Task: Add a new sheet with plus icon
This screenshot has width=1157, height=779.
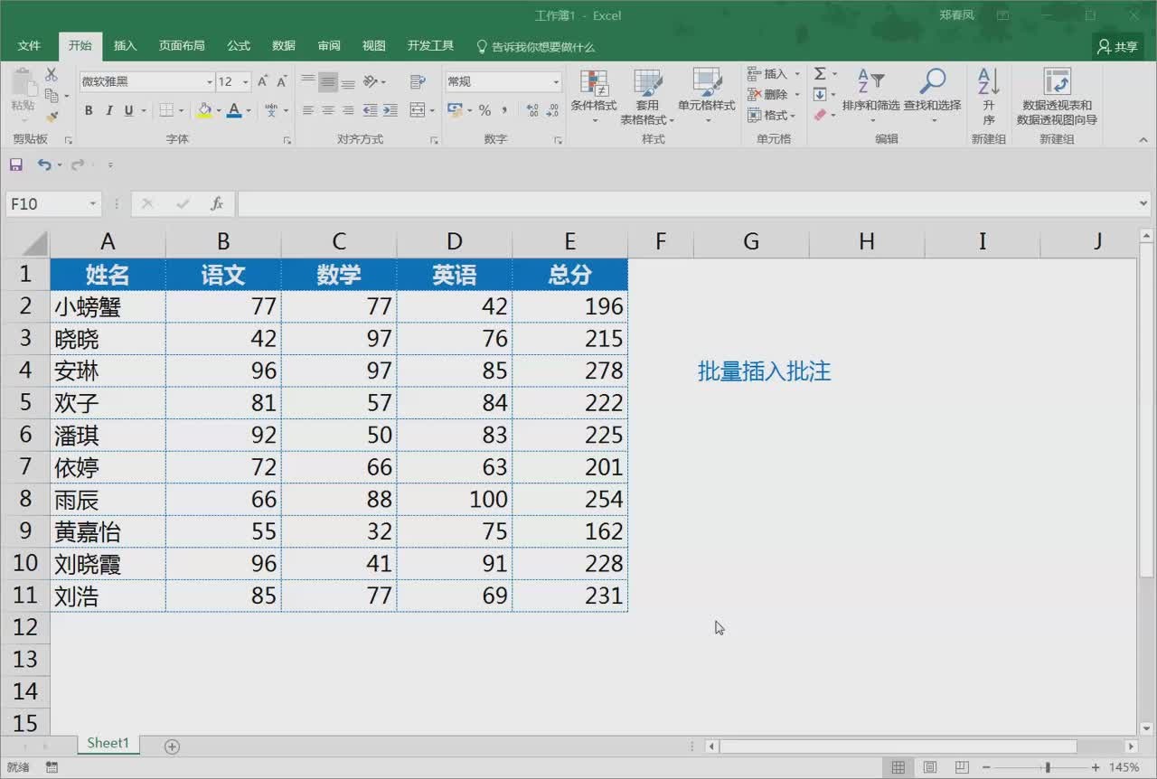Action: [x=172, y=746]
